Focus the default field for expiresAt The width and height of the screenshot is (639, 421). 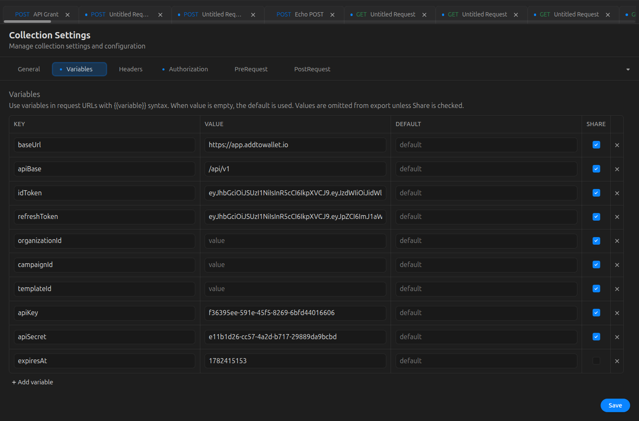[486, 361]
